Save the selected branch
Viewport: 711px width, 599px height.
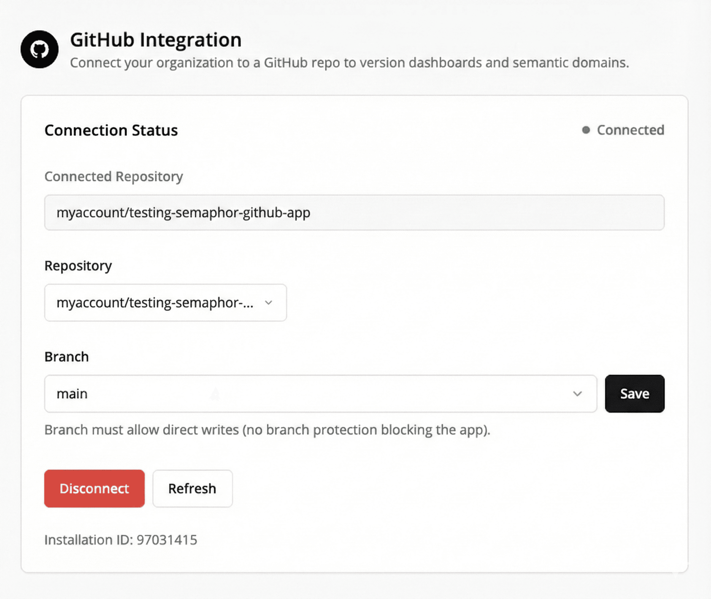point(634,393)
